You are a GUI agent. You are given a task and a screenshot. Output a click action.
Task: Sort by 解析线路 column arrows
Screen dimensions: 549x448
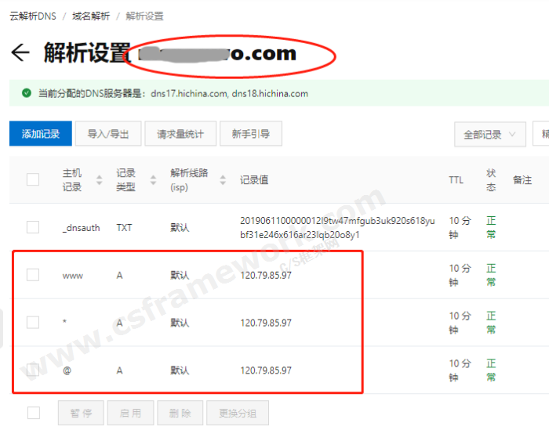click(223, 180)
